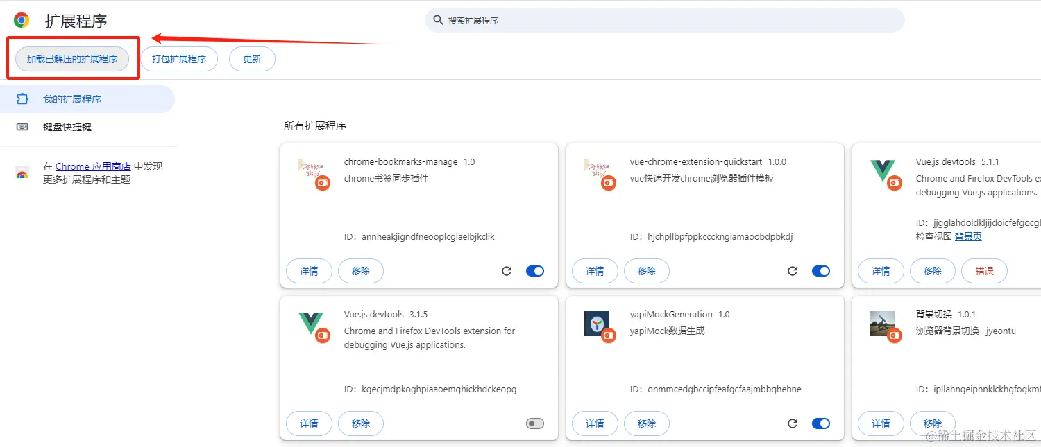Click 浏览器背景切换--jyeontu description

pos(966,331)
